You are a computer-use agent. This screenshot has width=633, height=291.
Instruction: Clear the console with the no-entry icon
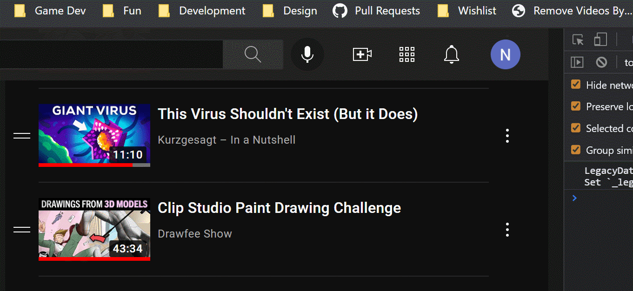(x=601, y=62)
